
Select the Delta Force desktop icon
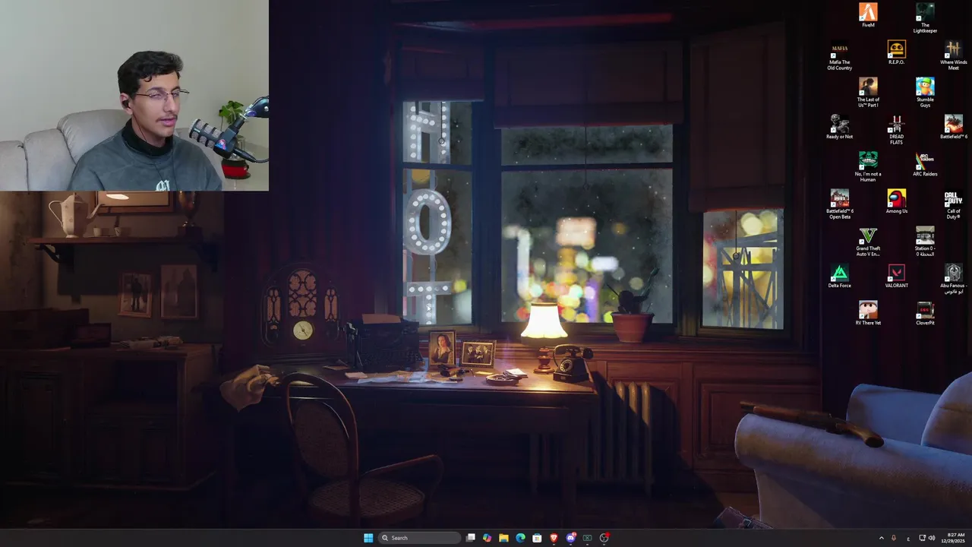tap(839, 276)
